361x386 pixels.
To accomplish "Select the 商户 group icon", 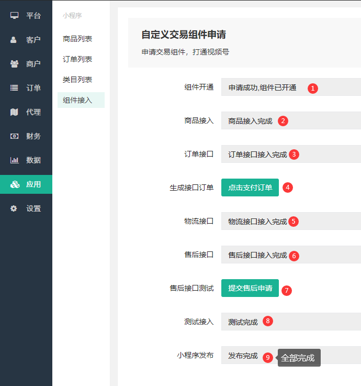I will 14,64.
